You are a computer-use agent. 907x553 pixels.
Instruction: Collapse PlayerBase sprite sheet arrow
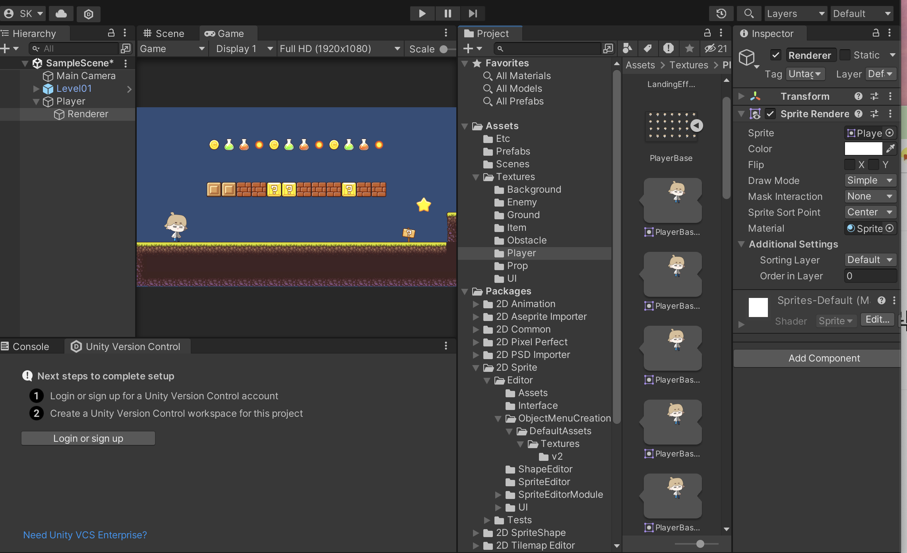pyautogui.click(x=696, y=126)
